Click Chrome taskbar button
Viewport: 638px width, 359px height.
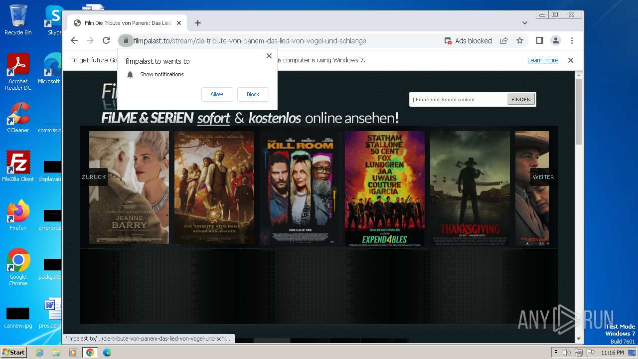click(x=90, y=353)
